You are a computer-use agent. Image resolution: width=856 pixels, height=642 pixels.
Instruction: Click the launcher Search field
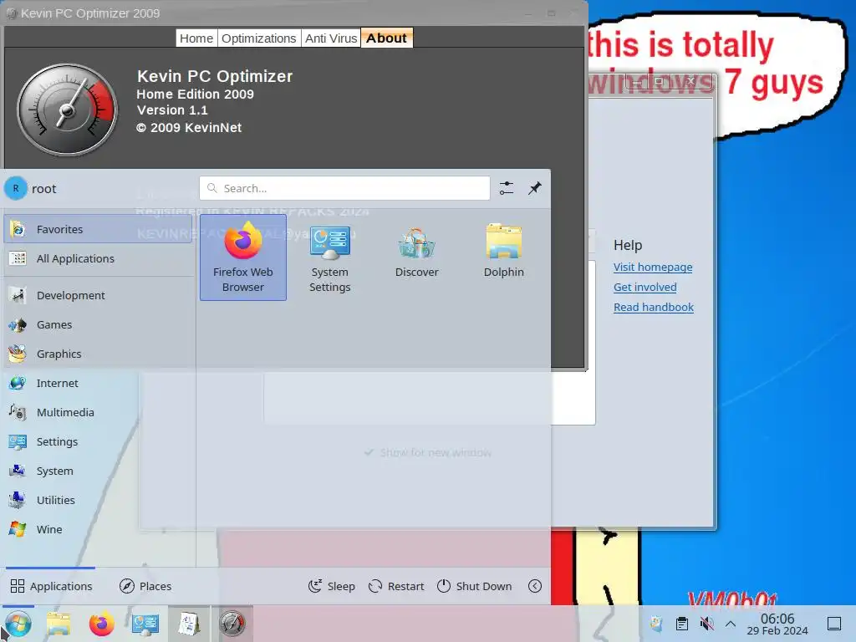[x=344, y=188]
